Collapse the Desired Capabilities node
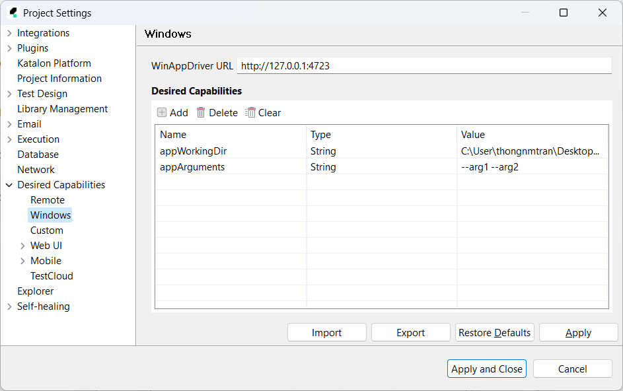This screenshot has width=623, height=391. (9, 185)
